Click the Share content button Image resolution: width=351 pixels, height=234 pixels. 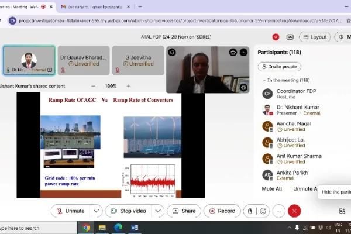point(184,211)
